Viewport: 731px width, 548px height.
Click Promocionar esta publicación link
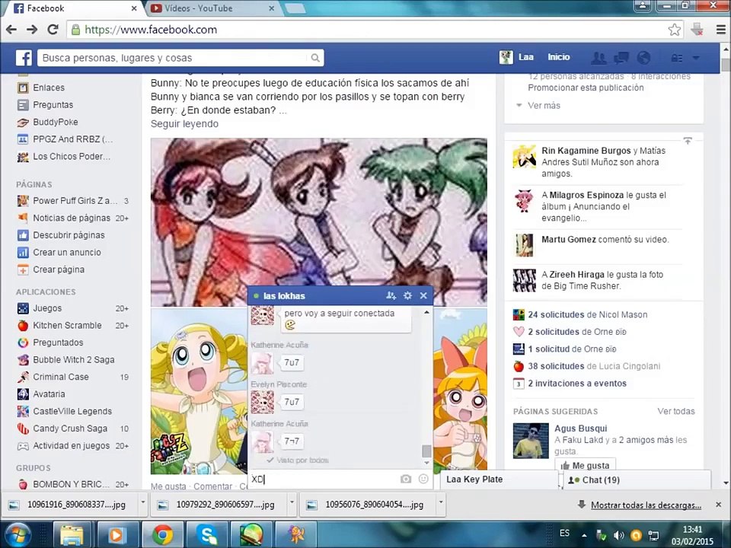pos(586,88)
